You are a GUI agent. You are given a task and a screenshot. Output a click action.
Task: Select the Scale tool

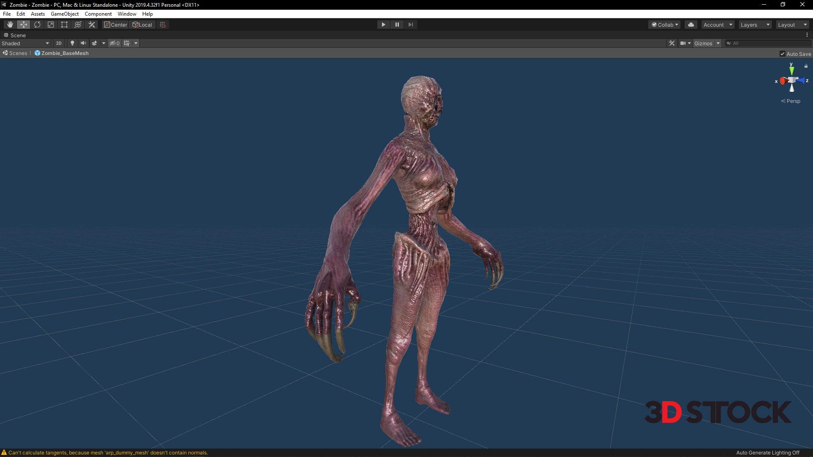pos(51,25)
